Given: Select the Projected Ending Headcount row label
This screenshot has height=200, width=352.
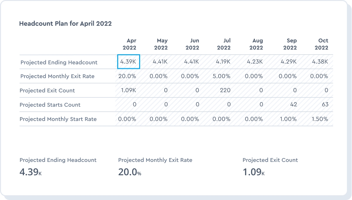Looking at the screenshot, I should 59,62.
